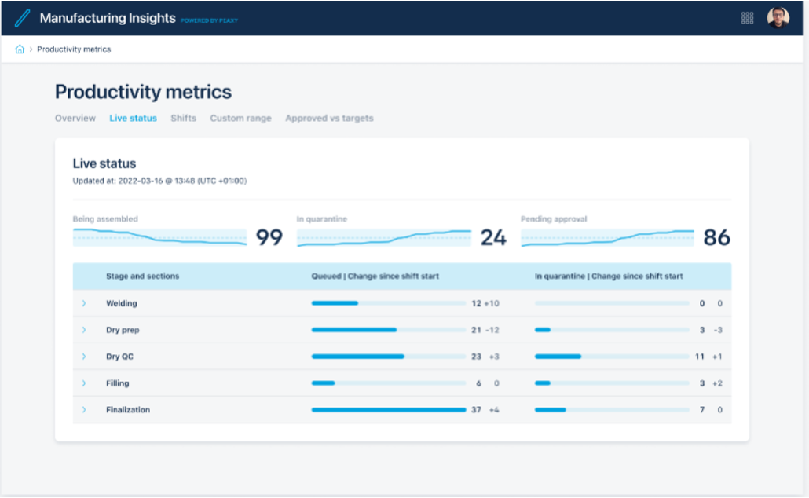This screenshot has width=809, height=498.
Task: Open the apps grid menu icon
Action: click(x=748, y=18)
